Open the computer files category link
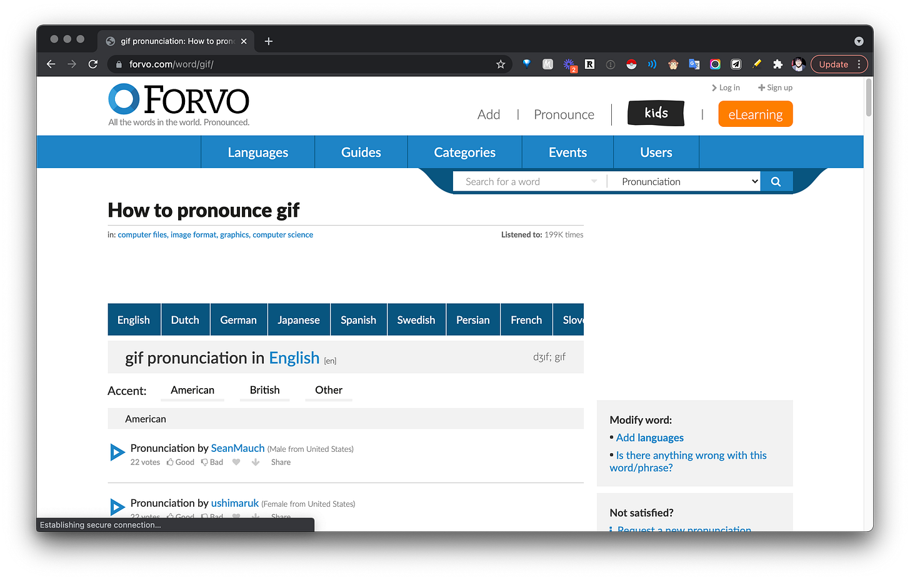This screenshot has width=910, height=580. 142,235
